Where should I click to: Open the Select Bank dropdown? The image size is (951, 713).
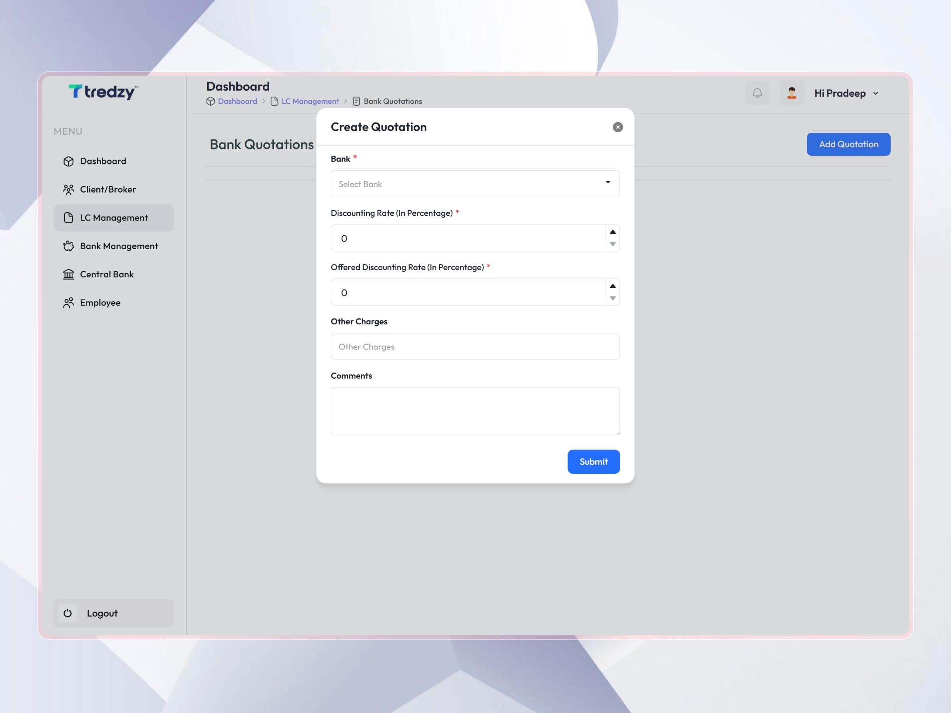[x=475, y=183]
